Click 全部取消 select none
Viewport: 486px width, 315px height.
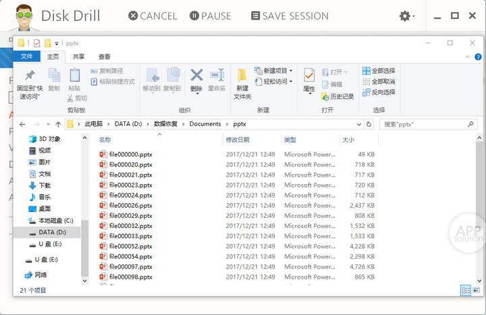click(x=379, y=82)
